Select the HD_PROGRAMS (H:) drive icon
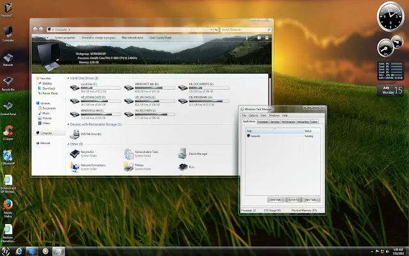This screenshot has height=256, width=409. pyautogui.click(x=183, y=101)
